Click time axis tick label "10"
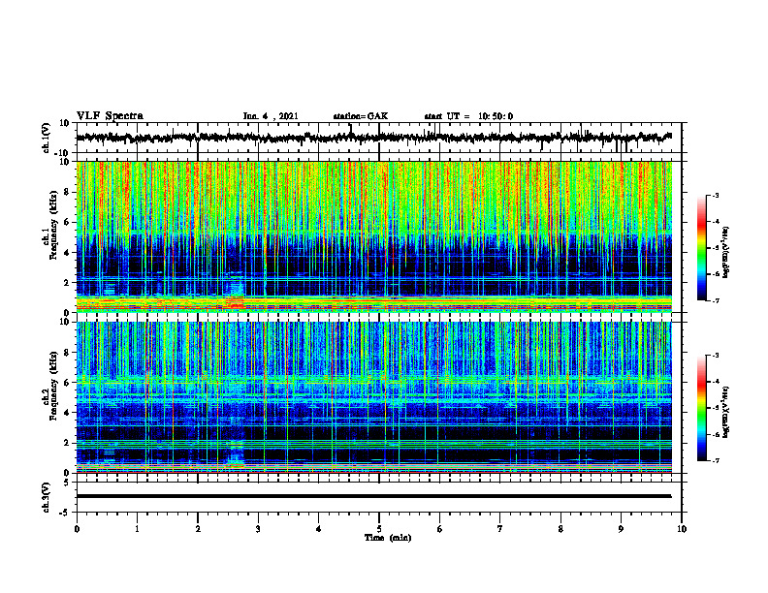Image resolution: width=768 pixels, height=593 pixels. [682, 529]
